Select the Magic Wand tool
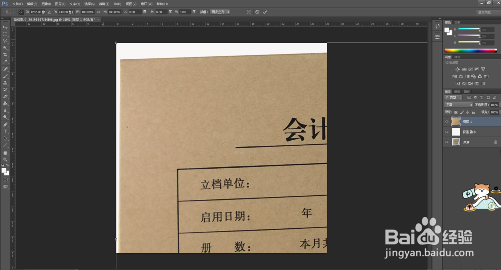The width and height of the screenshot is (501, 270). pyautogui.click(x=5, y=48)
